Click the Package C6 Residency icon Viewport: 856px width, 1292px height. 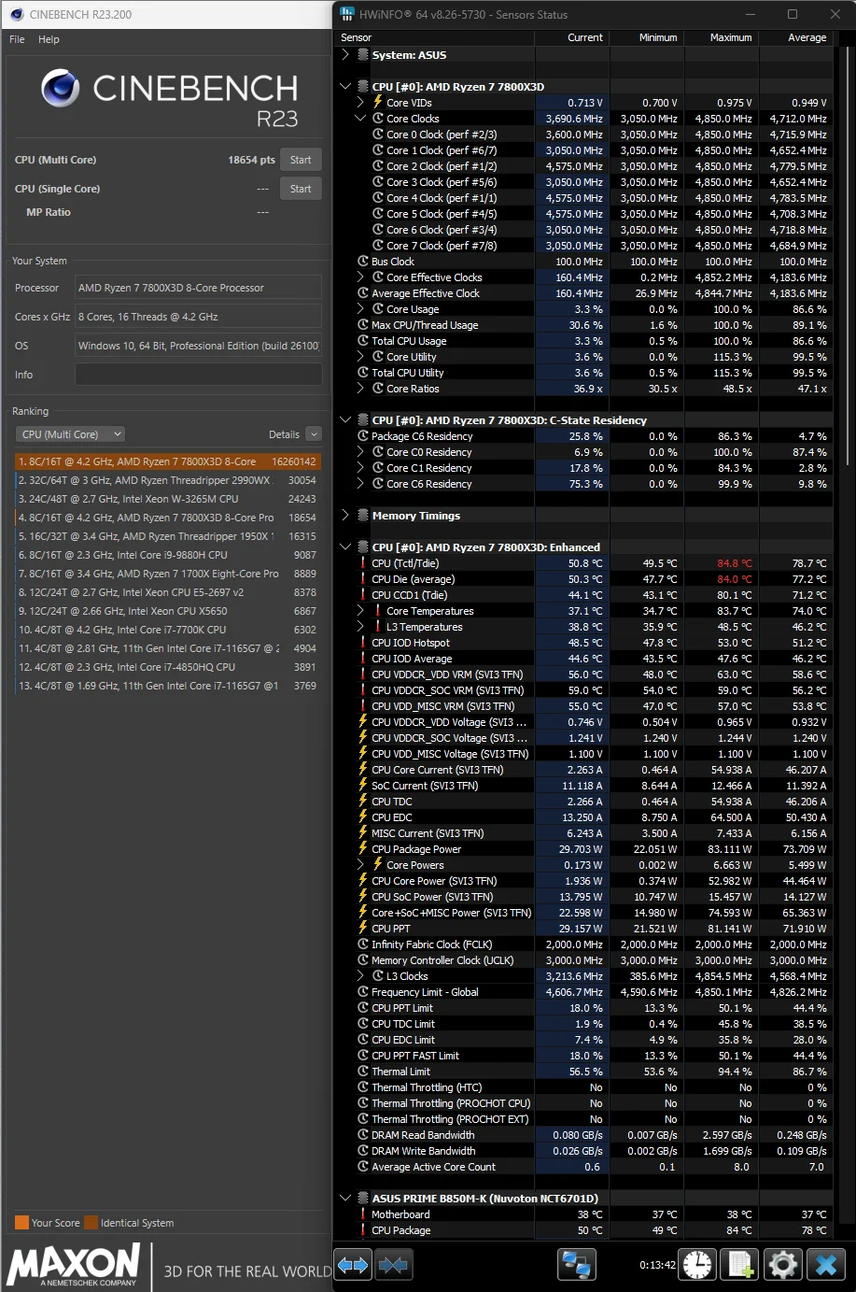[x=363, y=436]
